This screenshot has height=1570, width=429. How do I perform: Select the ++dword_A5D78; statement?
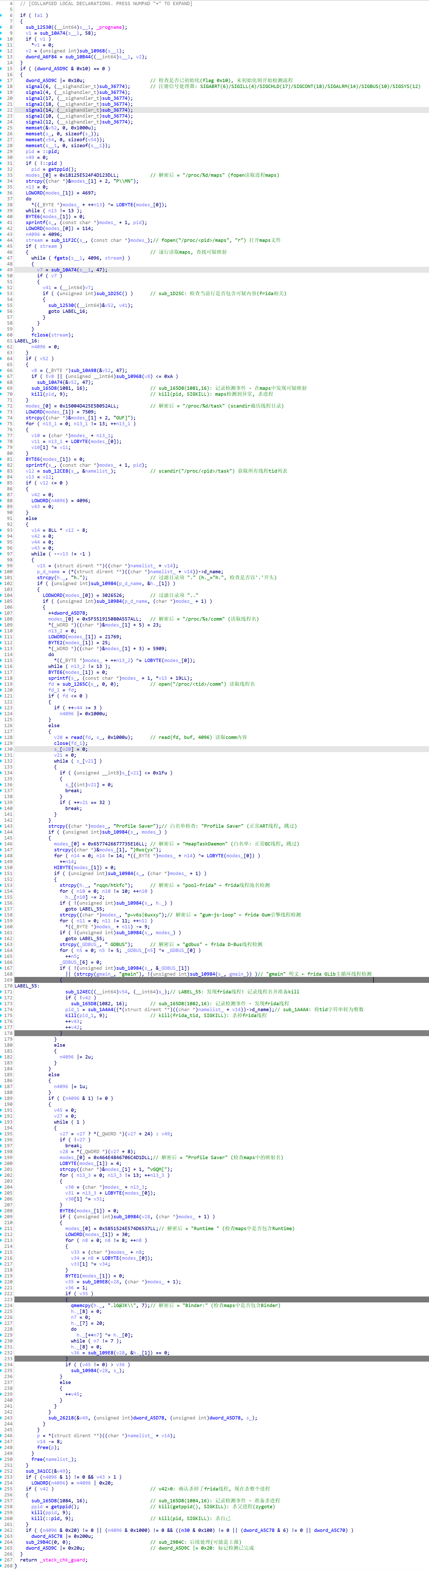[68, 613]
